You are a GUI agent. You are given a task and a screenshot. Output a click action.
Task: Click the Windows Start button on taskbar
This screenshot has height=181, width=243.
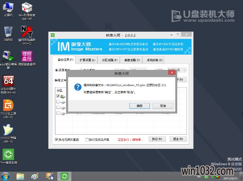point(6,175)
